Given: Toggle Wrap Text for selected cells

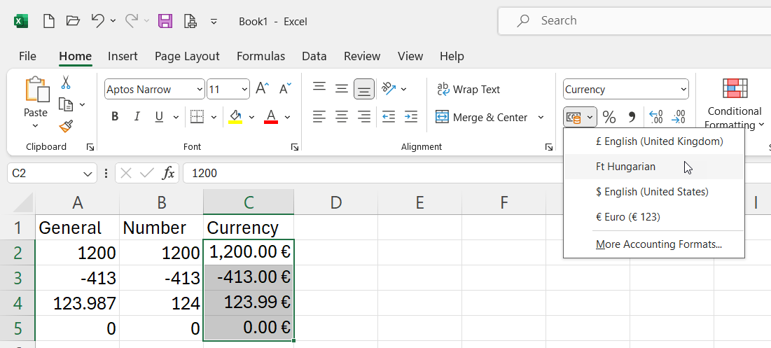Looking at the screenshot, I should (468, 89).
